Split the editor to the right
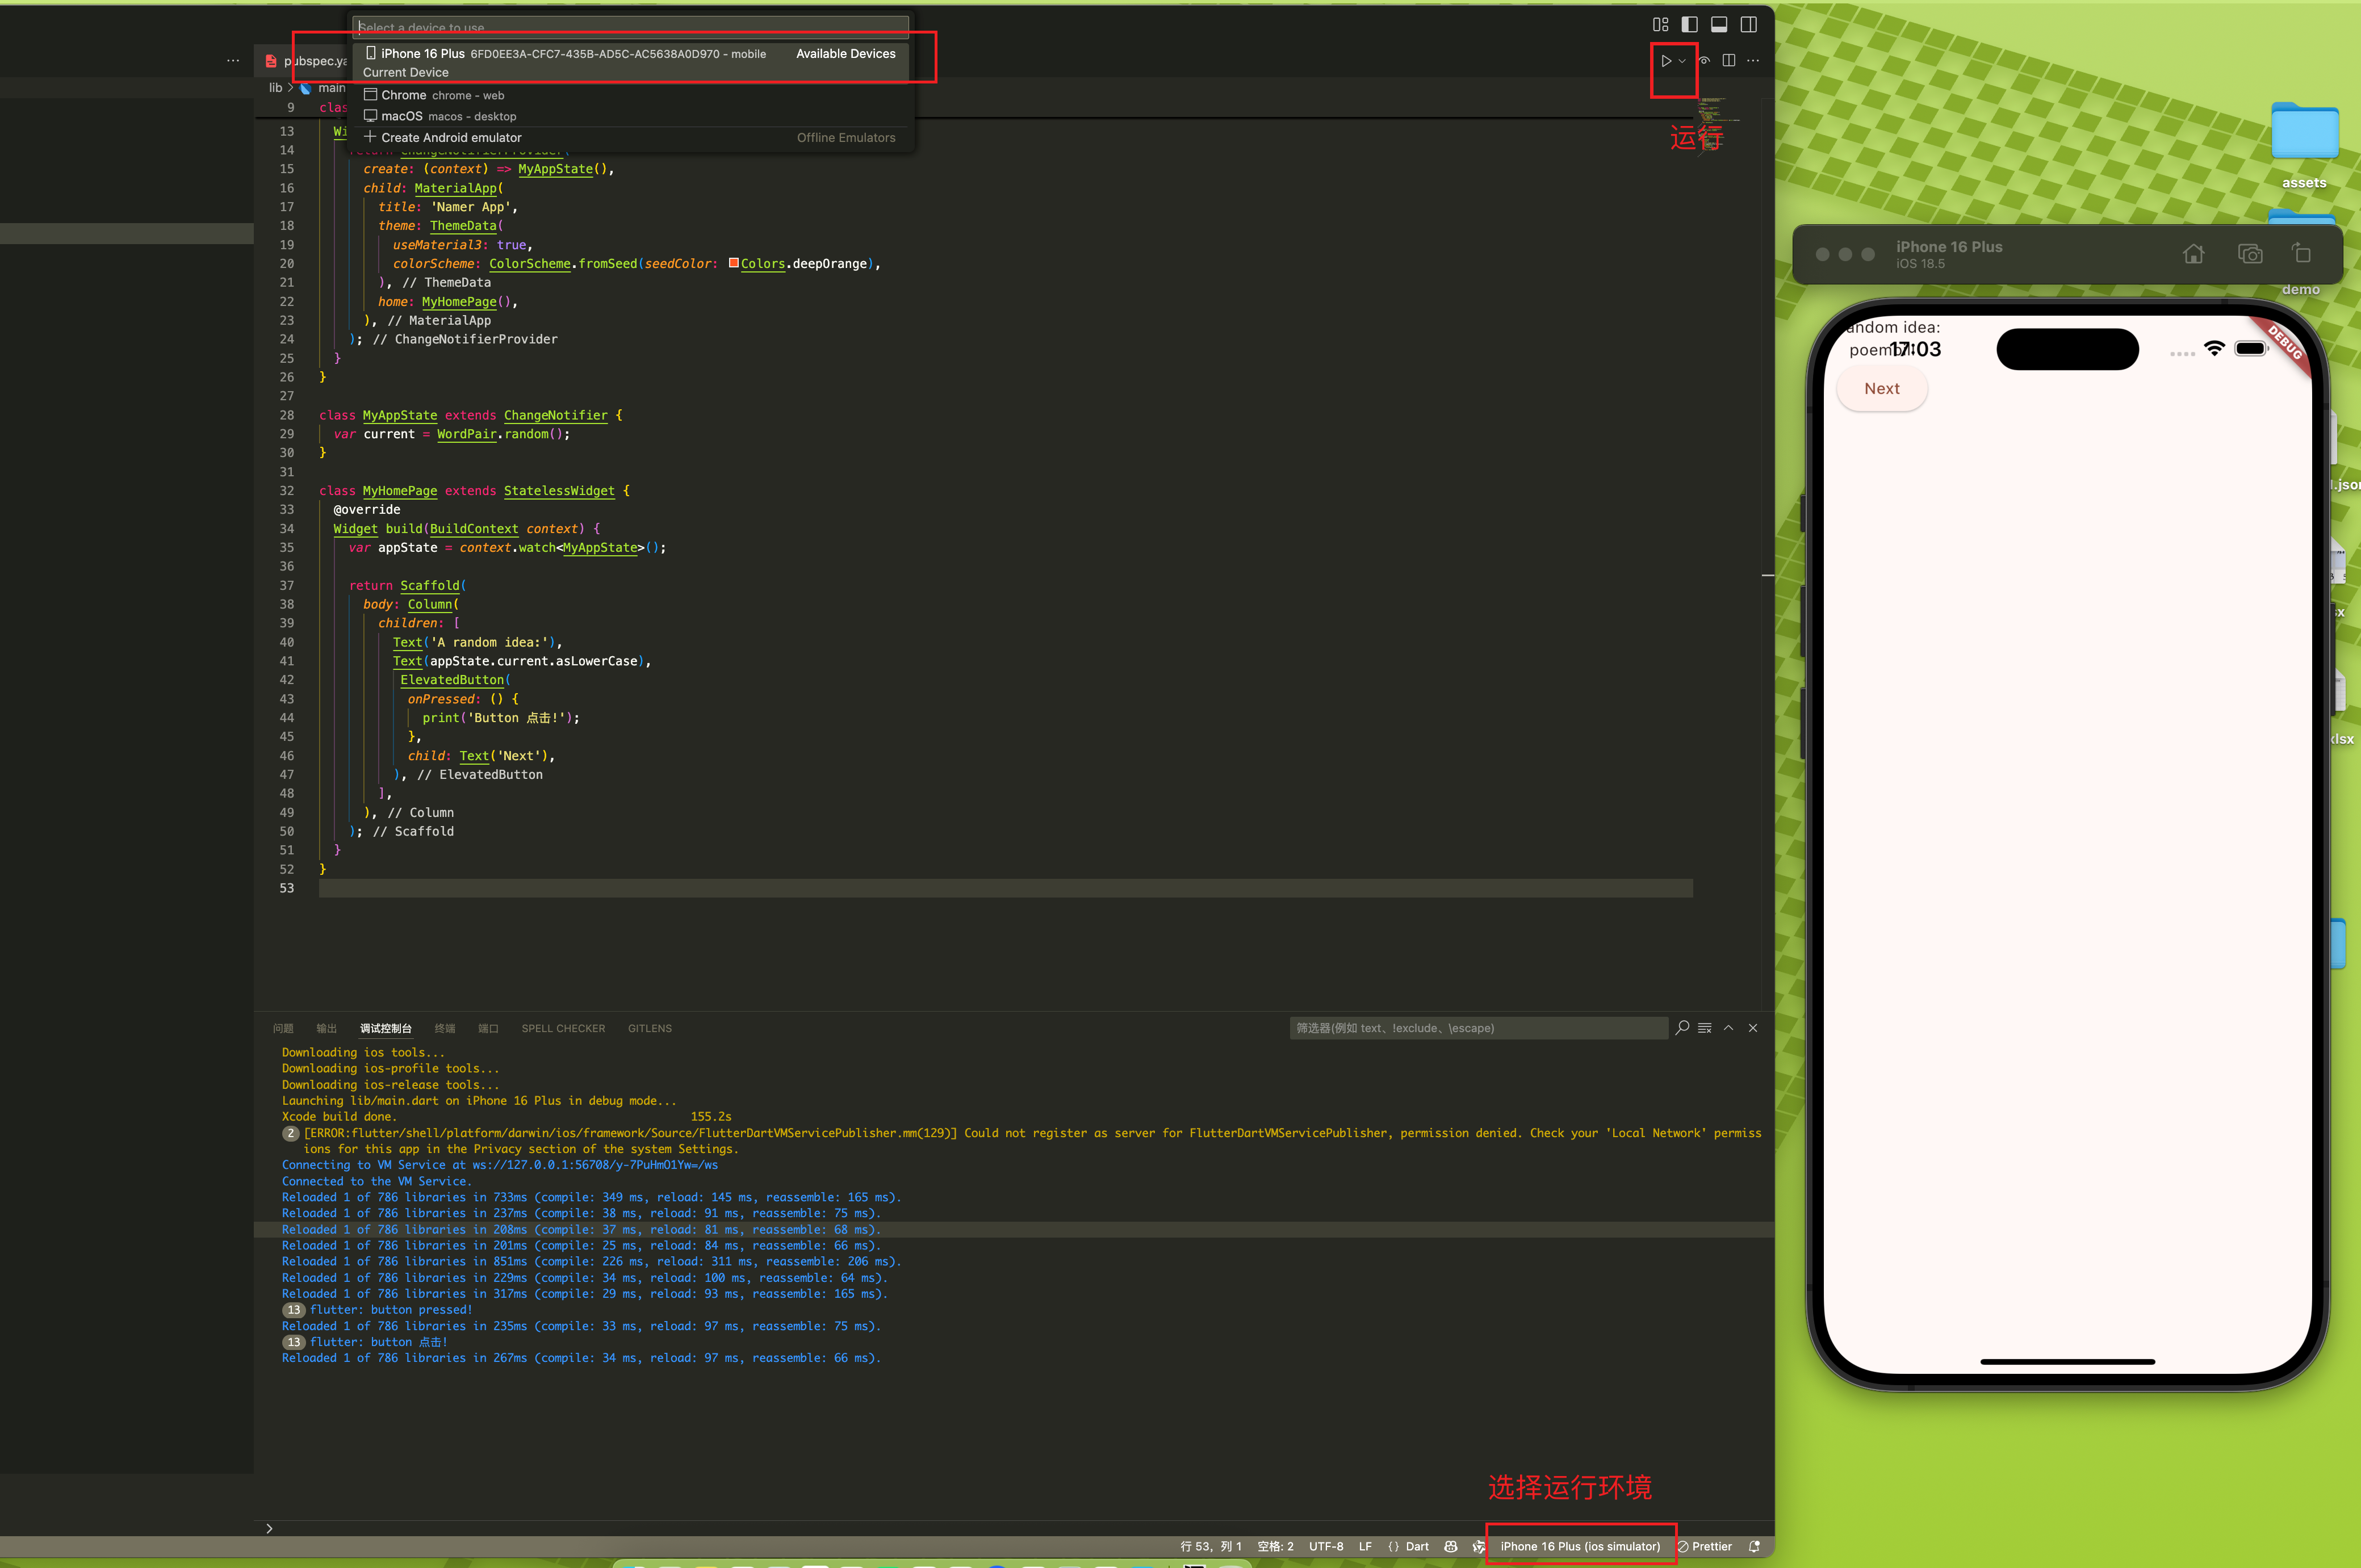This screenshot has height=1568, width=2361. (1729, 61)
